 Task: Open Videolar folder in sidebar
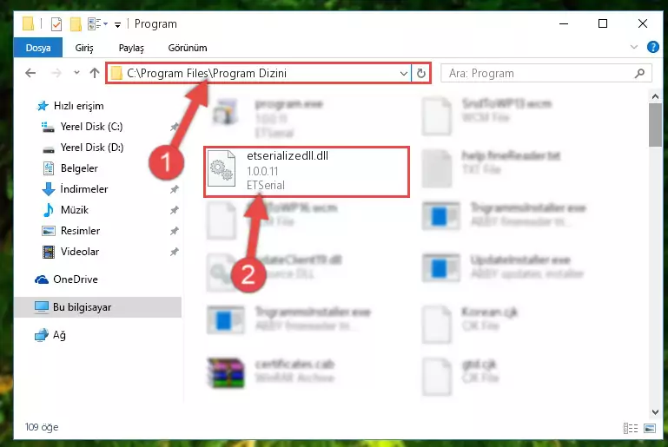pyautogui.click(x=80, y=252)
